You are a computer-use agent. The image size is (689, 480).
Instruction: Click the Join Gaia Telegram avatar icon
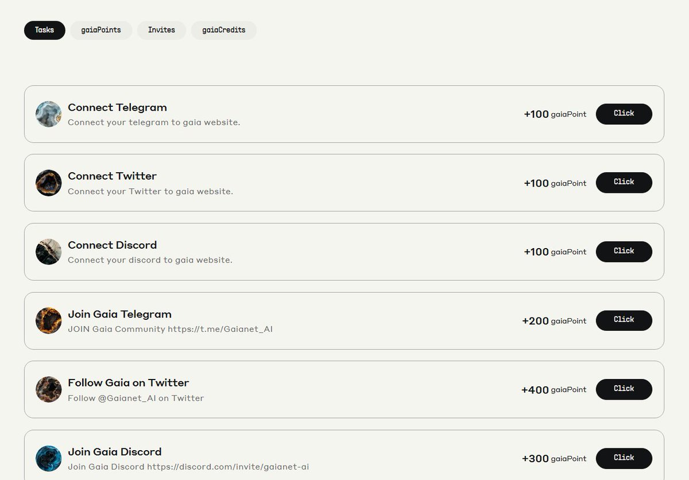click(x=49, y=321)
